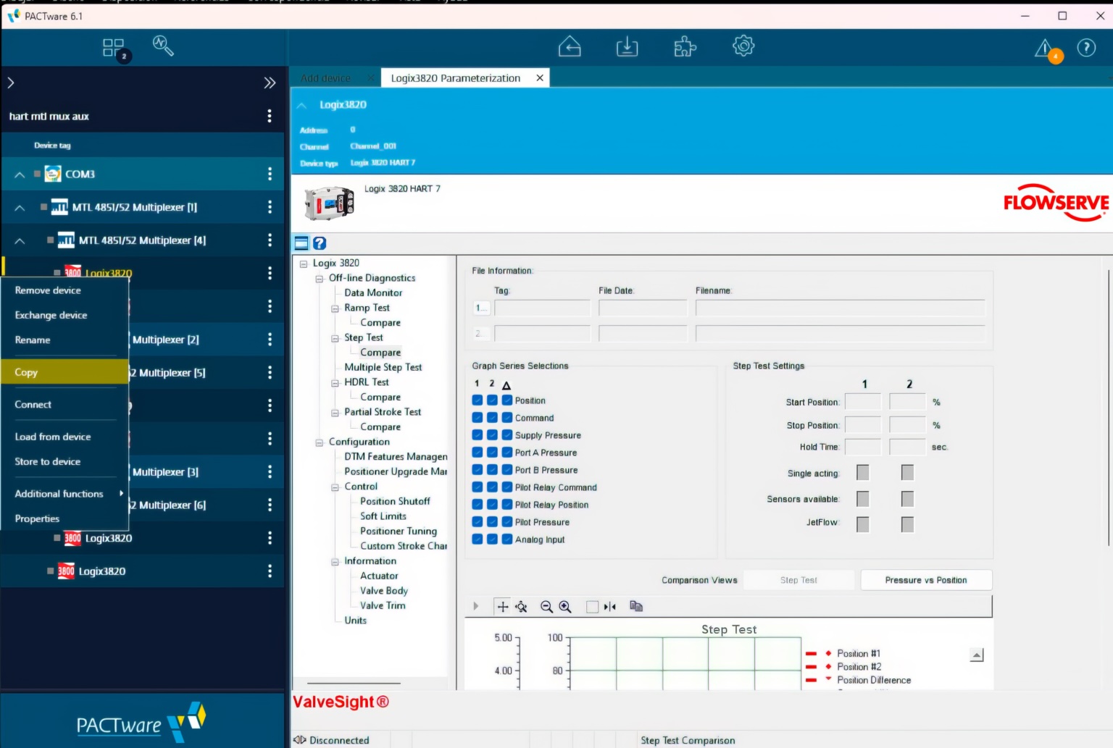Screen dimensions: 1113x748
Task: Open the PACTware help question icon
Action: click(x=1086, y=48)
